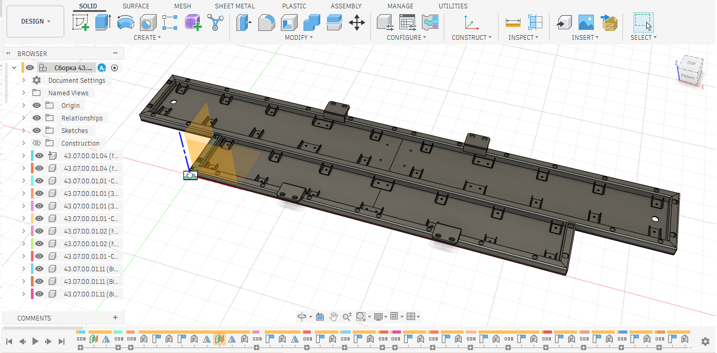
Task: Expand the CREATE menu dropdown
Action: click(x=147, y=38)
